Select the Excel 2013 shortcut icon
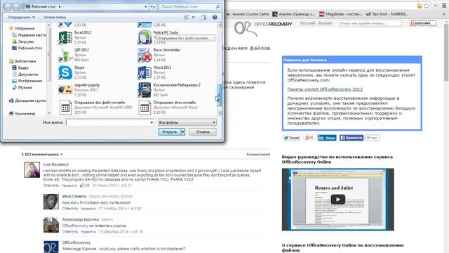449x253 pixels. click(65, 38)
